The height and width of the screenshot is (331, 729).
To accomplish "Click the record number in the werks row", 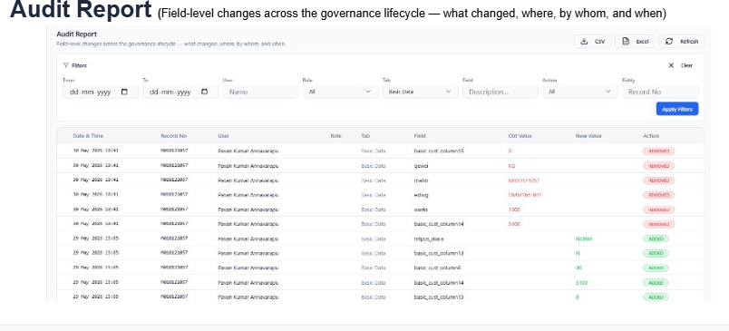I will 174,209.
